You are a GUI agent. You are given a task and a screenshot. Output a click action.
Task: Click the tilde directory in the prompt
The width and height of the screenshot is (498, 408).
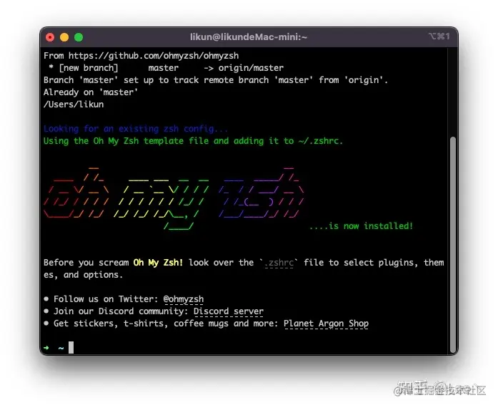pos(61,348)
